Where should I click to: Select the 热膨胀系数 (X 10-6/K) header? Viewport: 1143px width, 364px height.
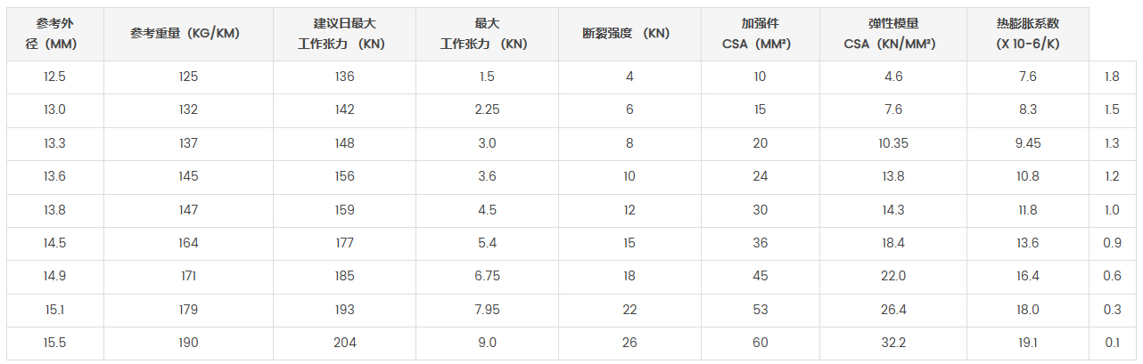1028,34
